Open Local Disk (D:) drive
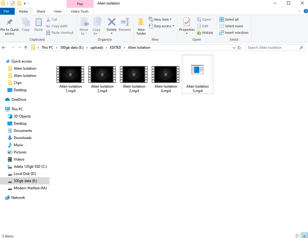The image size is (308, 238). click(x=22, y=174)
